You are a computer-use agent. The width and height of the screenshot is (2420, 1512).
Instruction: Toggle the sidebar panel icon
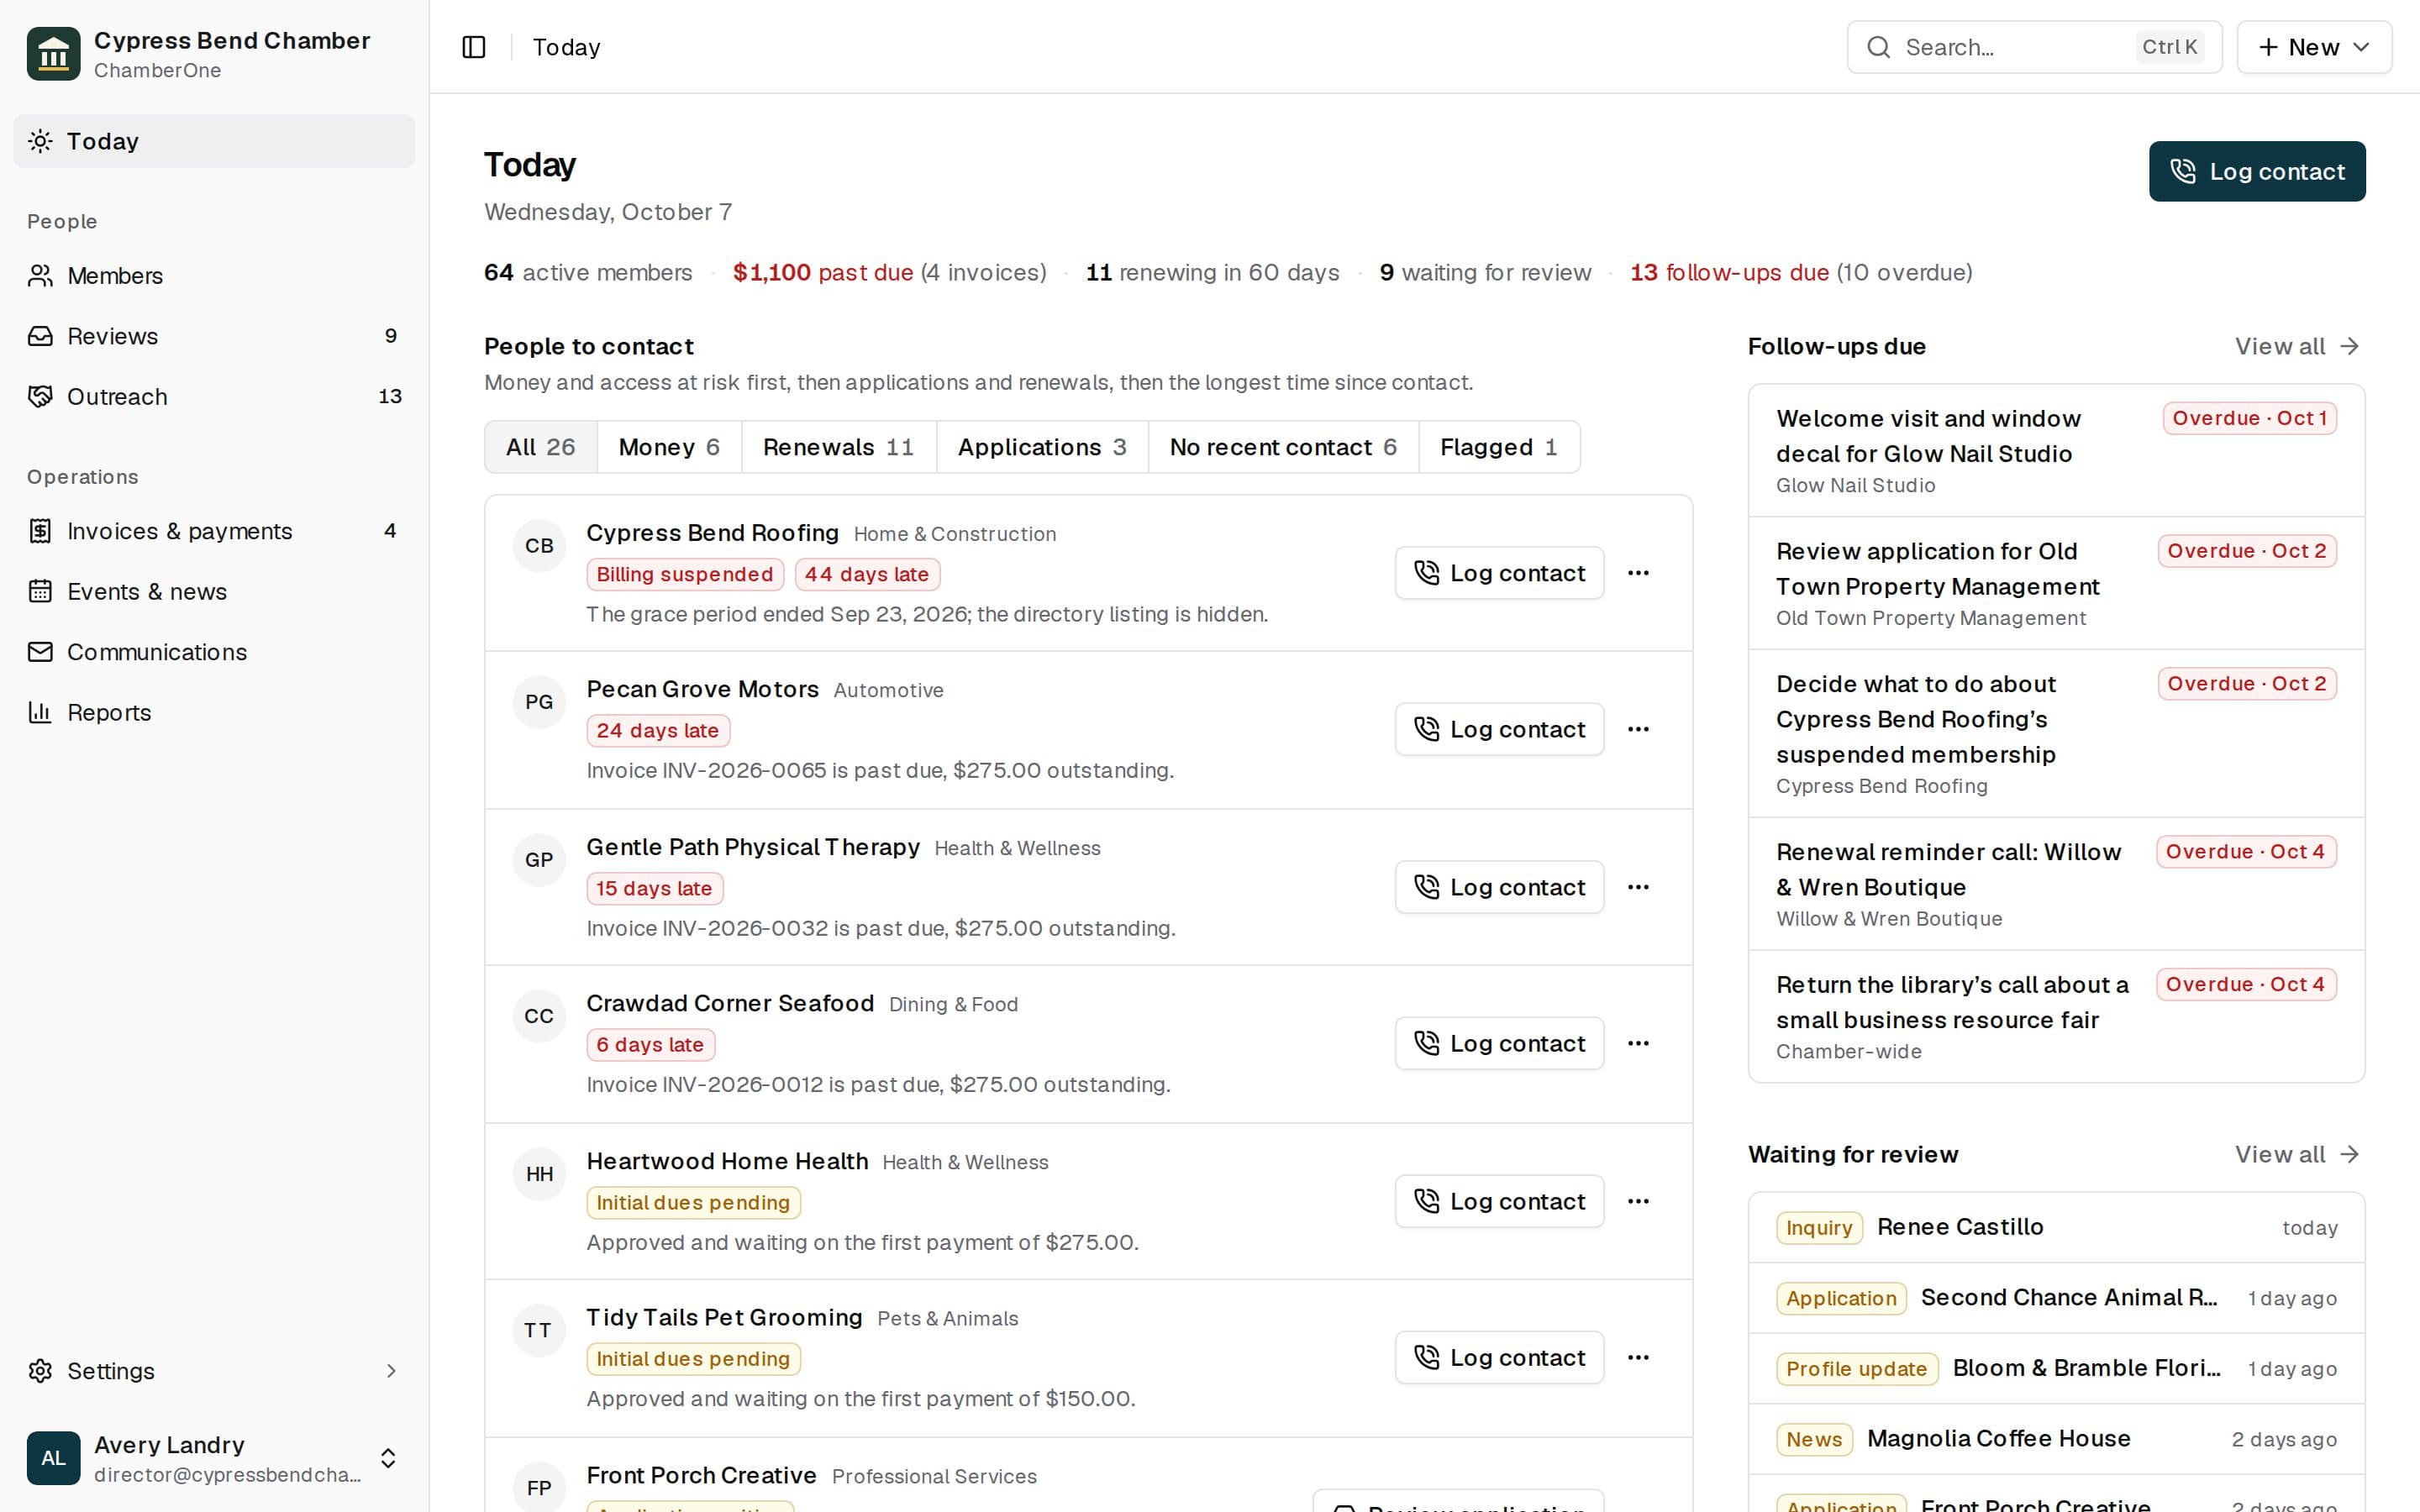click(x=474, y=47)
